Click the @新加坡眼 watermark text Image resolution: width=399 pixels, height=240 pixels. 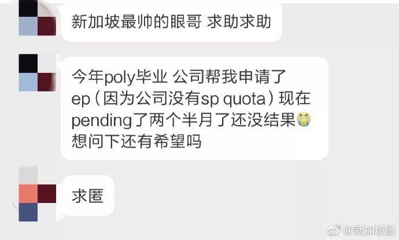pyautogui.click(x=370, y=230)
